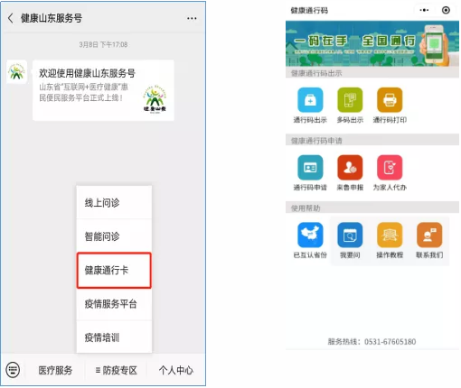The height and width of the screenshot is (388, 461).
Task: Open the 通行码出示 icon
Action: coord(310,100)
